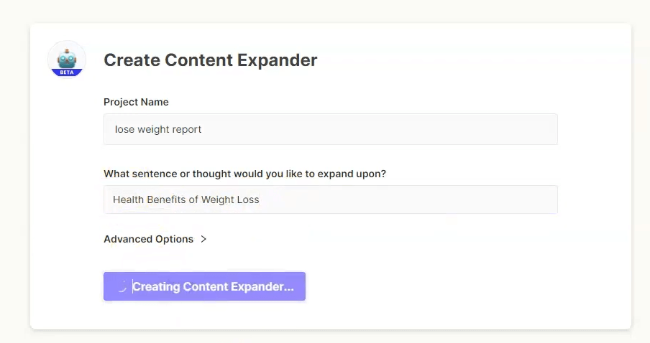This screenshot has height=343, width=650.
Task: Click the 'What sentence or thought' question label
Action: (244, 174)
